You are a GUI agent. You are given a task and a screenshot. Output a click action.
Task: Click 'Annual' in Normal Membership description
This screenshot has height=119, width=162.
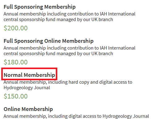[11, 82]
